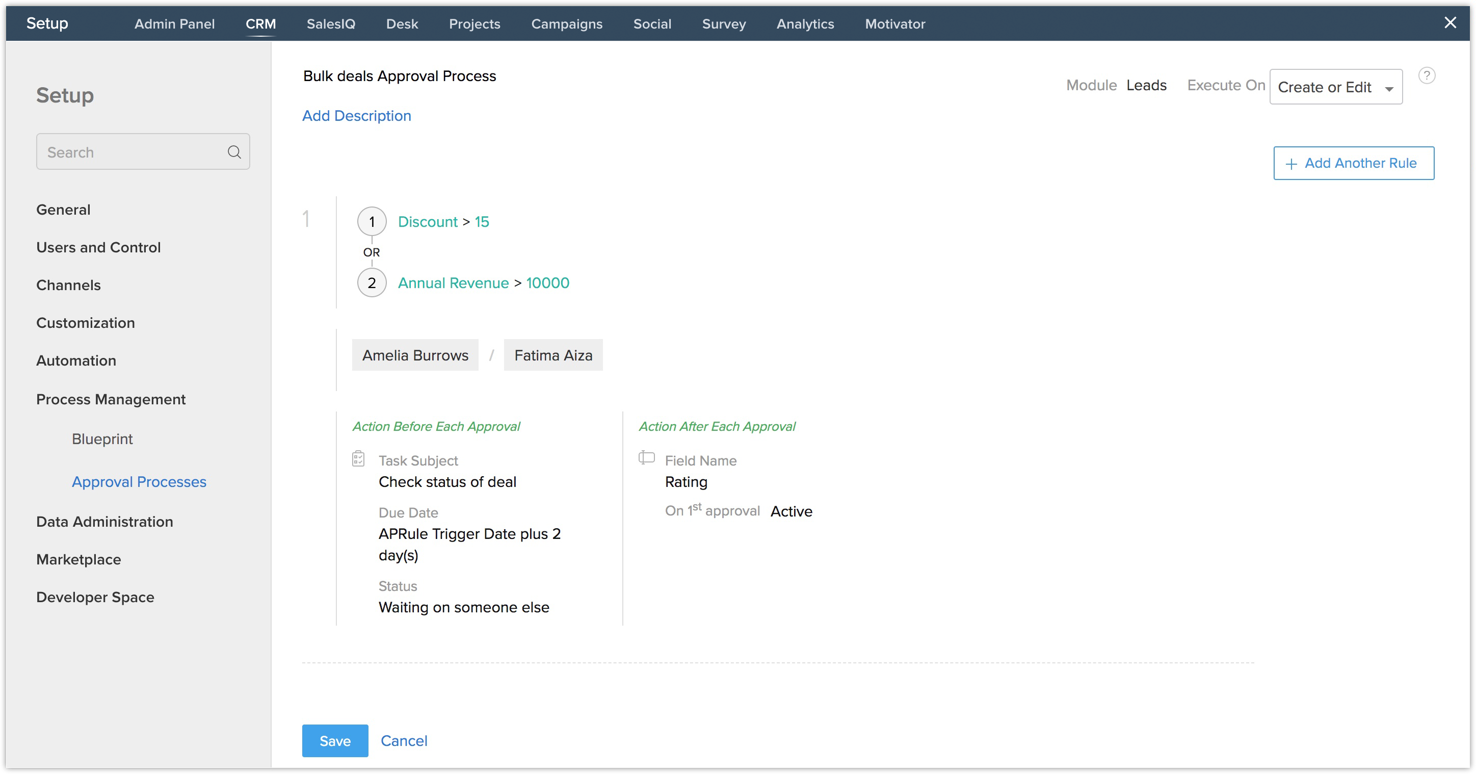Image resolution: width=1476 pixels, height=774 pixels.
Task: Open the Campaigns tab
Action: click(567, 23)
